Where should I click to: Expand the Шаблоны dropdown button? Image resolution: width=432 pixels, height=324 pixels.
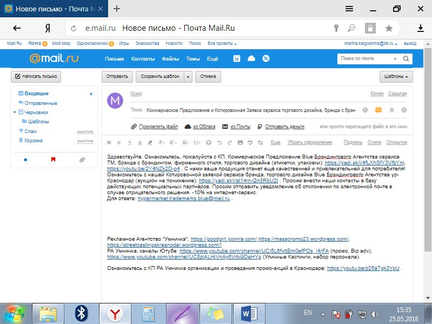coord(396,76)
